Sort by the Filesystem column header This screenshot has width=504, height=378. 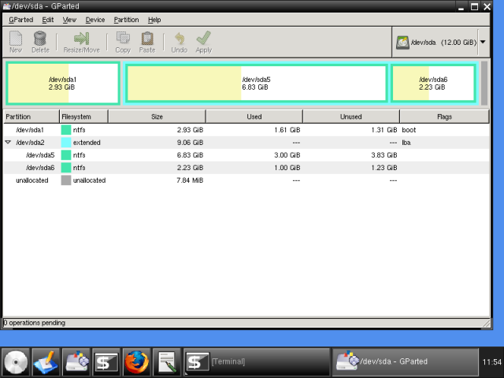click(83, 117)
